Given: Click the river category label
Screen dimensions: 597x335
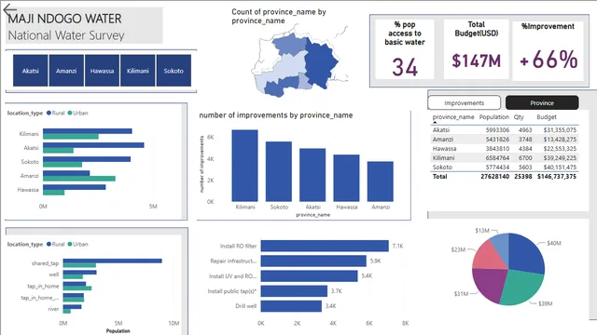Looking at the screenshot, I should [x=53, y=309].
